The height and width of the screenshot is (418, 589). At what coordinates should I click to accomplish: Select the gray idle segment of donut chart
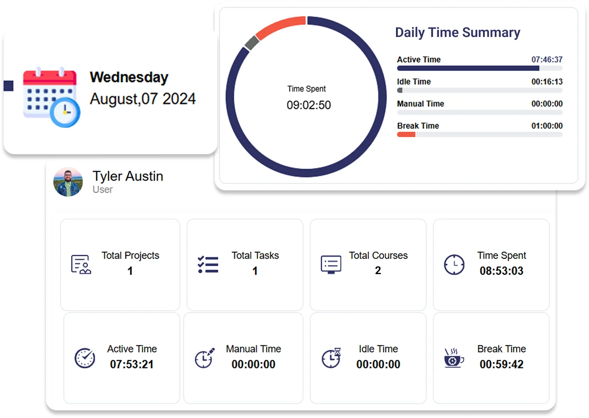click(x=252, y=43)
